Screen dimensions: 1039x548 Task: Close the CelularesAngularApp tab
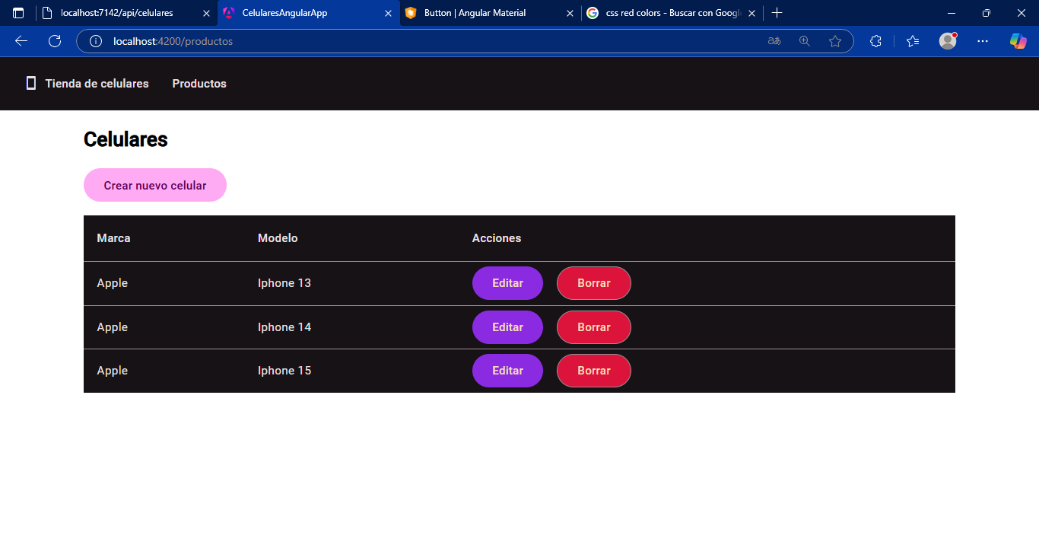pyautogui.click(x=388, y=13)
